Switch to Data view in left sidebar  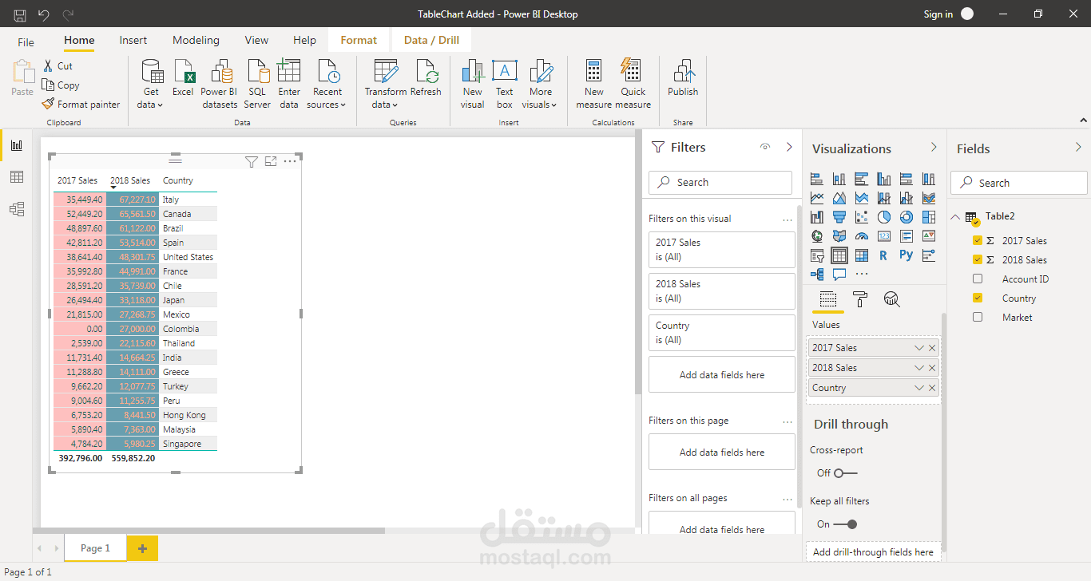17,177
